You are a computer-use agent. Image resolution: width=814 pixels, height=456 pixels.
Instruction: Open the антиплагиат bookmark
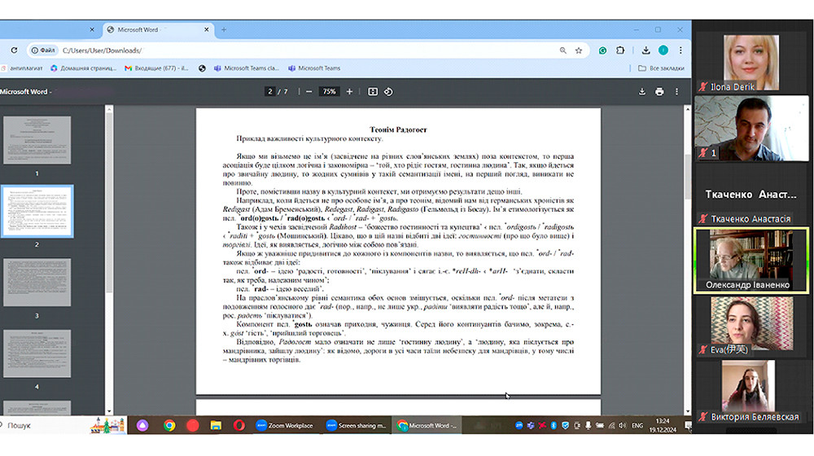coord(22,68)
